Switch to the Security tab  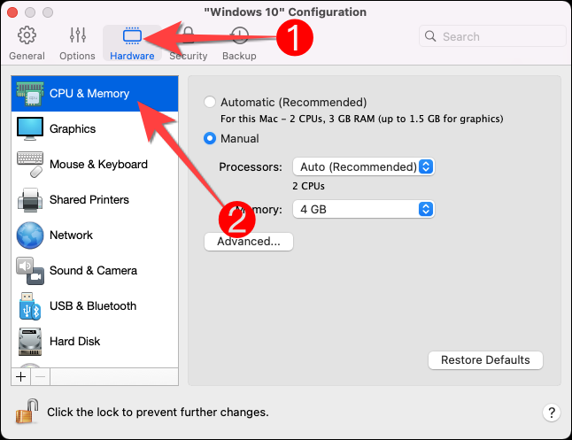(188, 42)
